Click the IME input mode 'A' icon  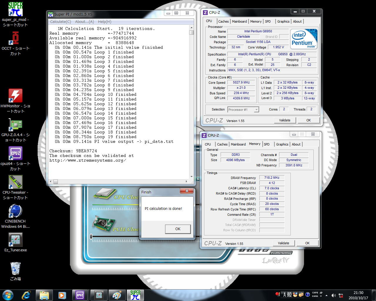coord(284,295)
